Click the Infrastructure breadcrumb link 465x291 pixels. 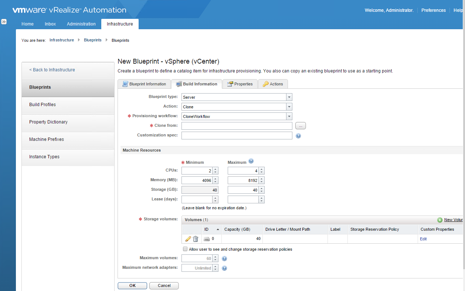62,40
